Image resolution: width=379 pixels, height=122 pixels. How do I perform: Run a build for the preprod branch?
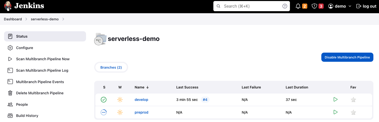[336, 112]
